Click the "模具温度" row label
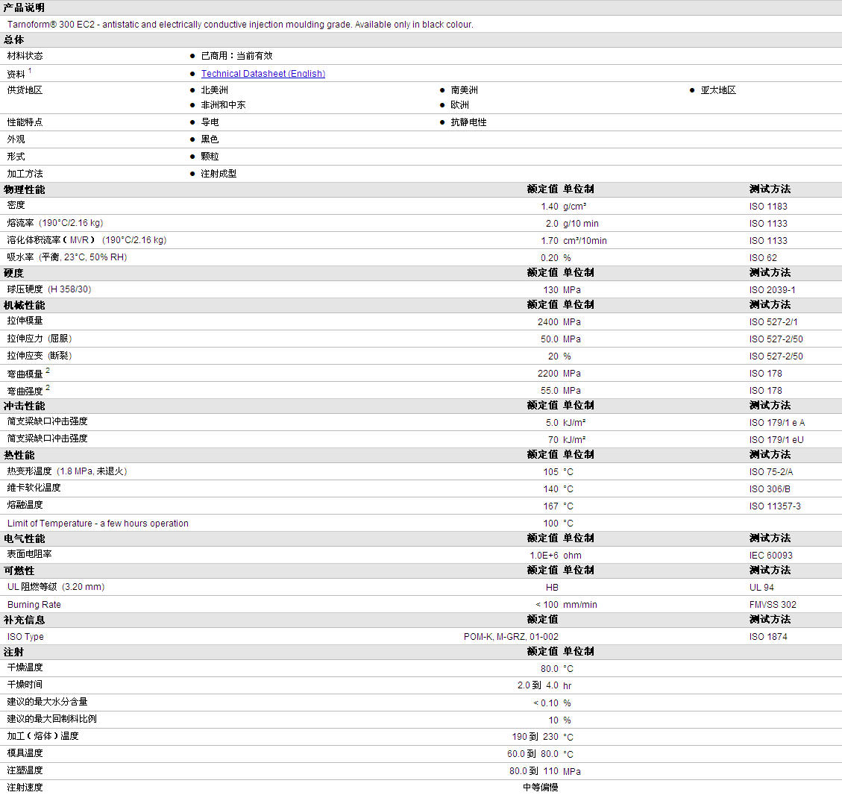 (25, 754)
